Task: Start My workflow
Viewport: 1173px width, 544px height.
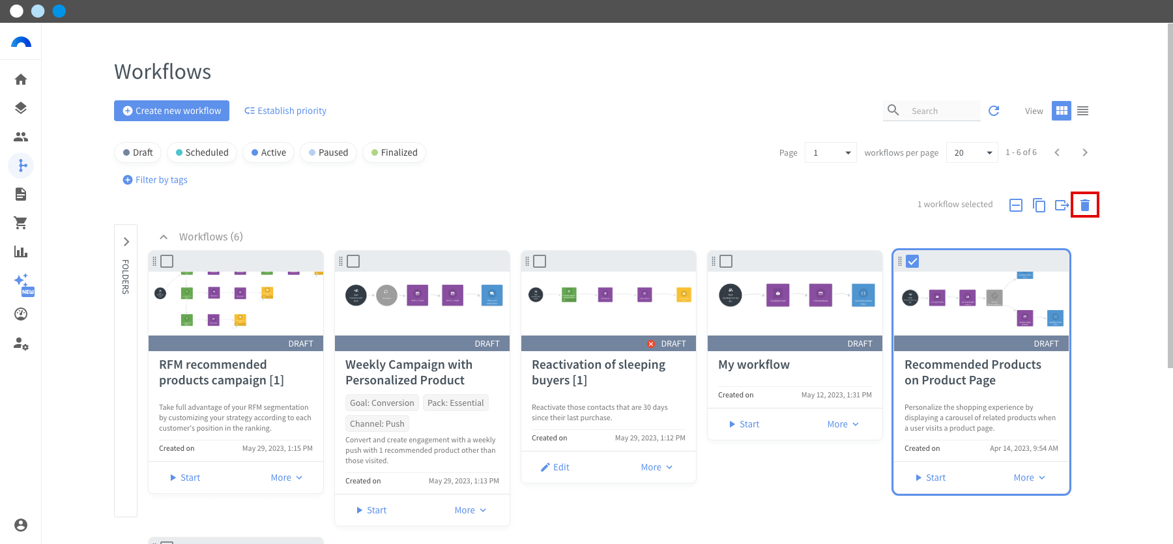Action: tap(744, 424)
